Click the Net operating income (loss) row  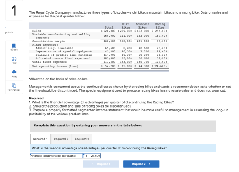point(99,66)
